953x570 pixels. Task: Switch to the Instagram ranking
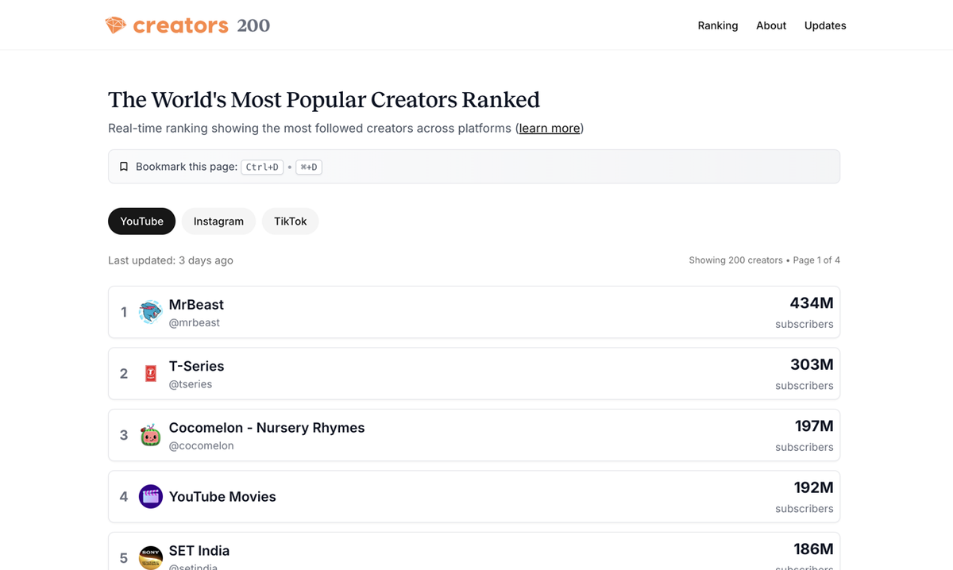tap(218, 221)
